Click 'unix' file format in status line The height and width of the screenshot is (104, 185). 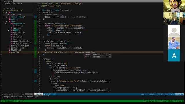[143, 94]
